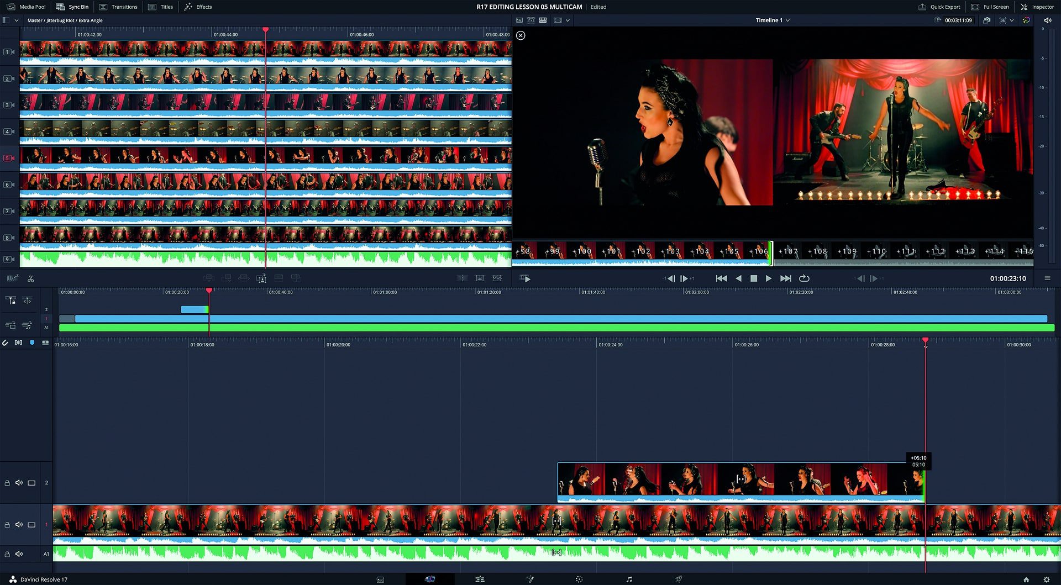
Task: Mute the A1 audio track
Action: click(20, 553)
